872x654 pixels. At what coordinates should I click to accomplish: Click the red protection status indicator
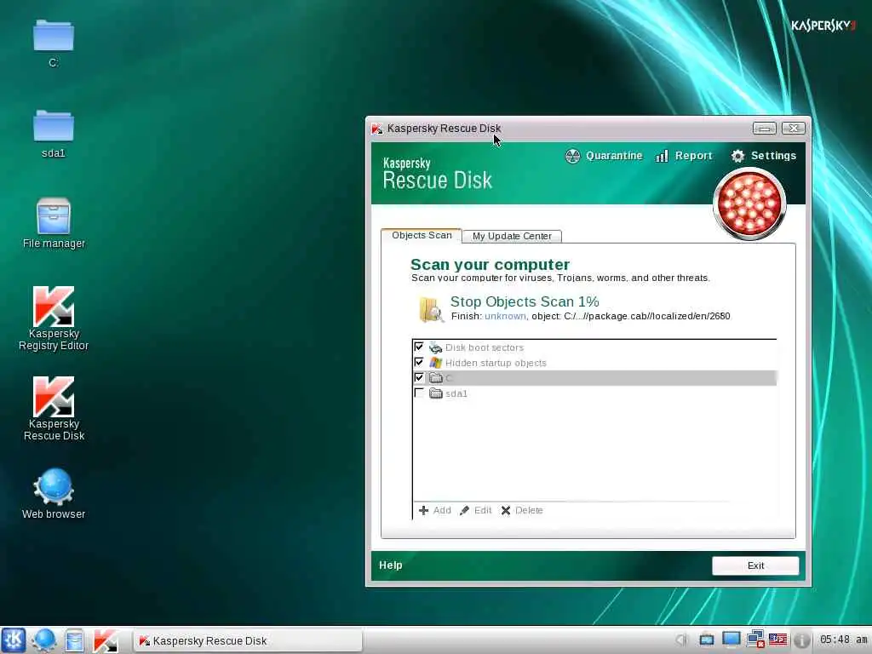click(749, 204)
